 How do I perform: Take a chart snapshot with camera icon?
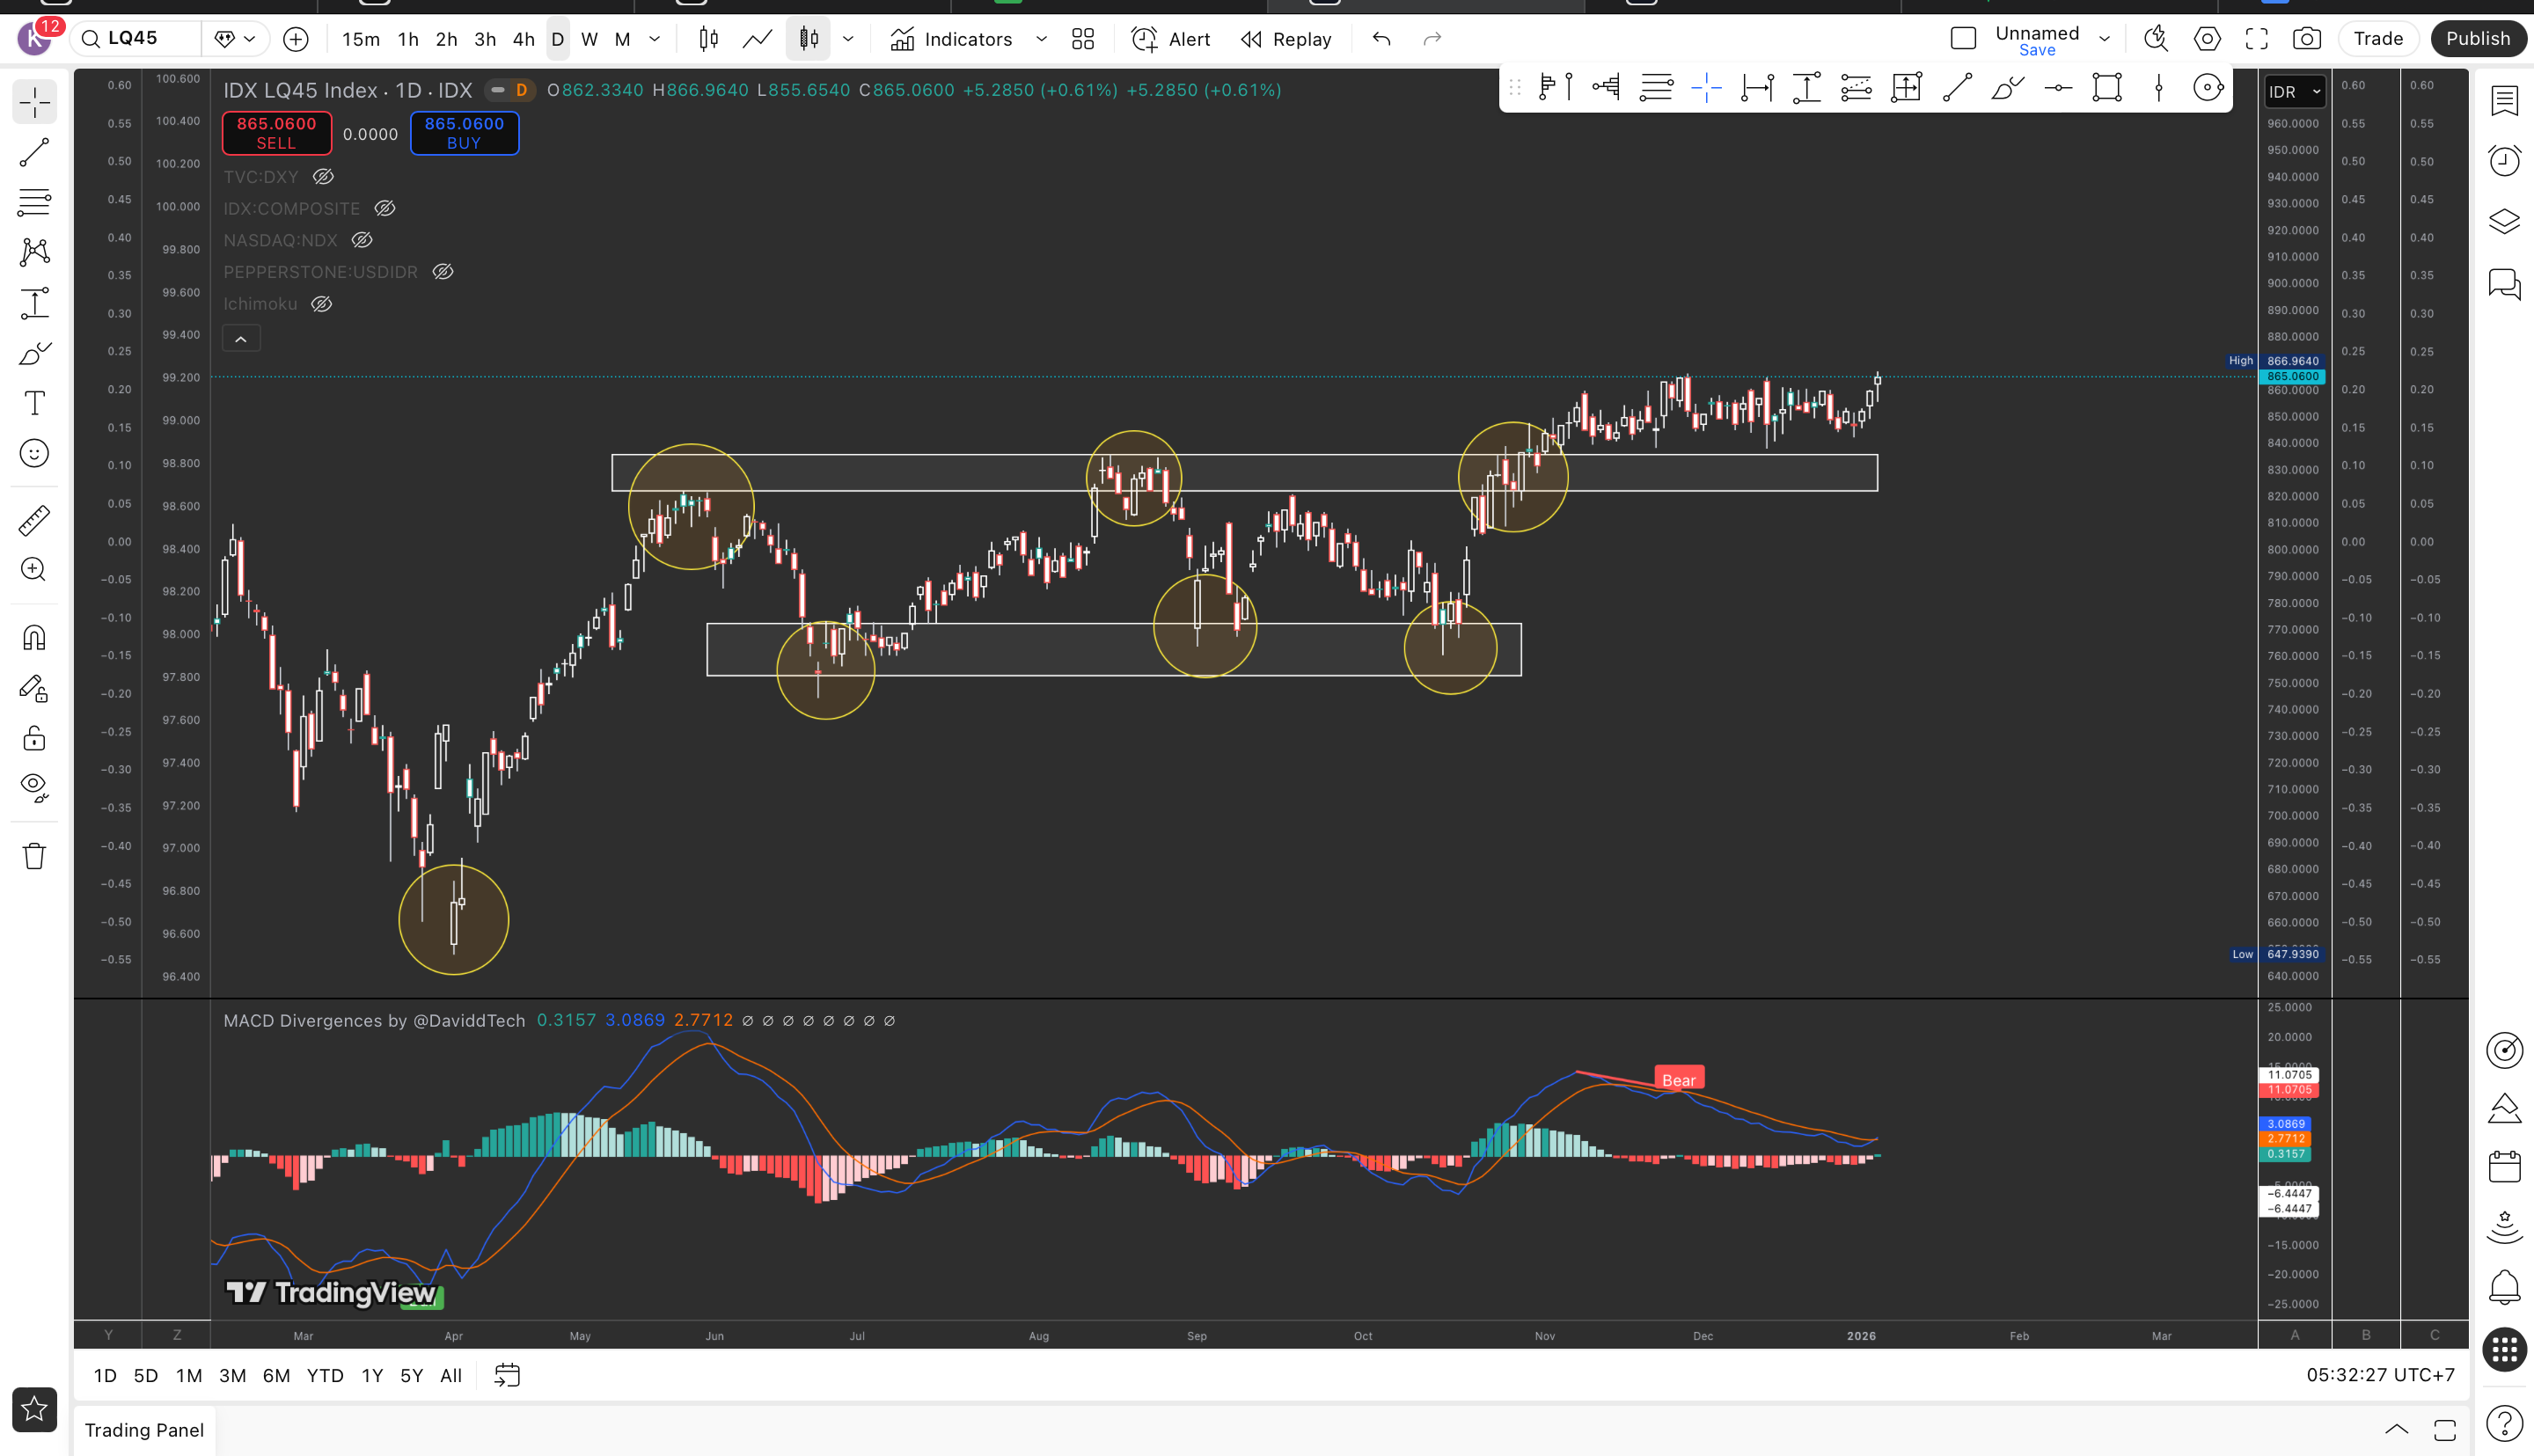tap(2306, 39)
